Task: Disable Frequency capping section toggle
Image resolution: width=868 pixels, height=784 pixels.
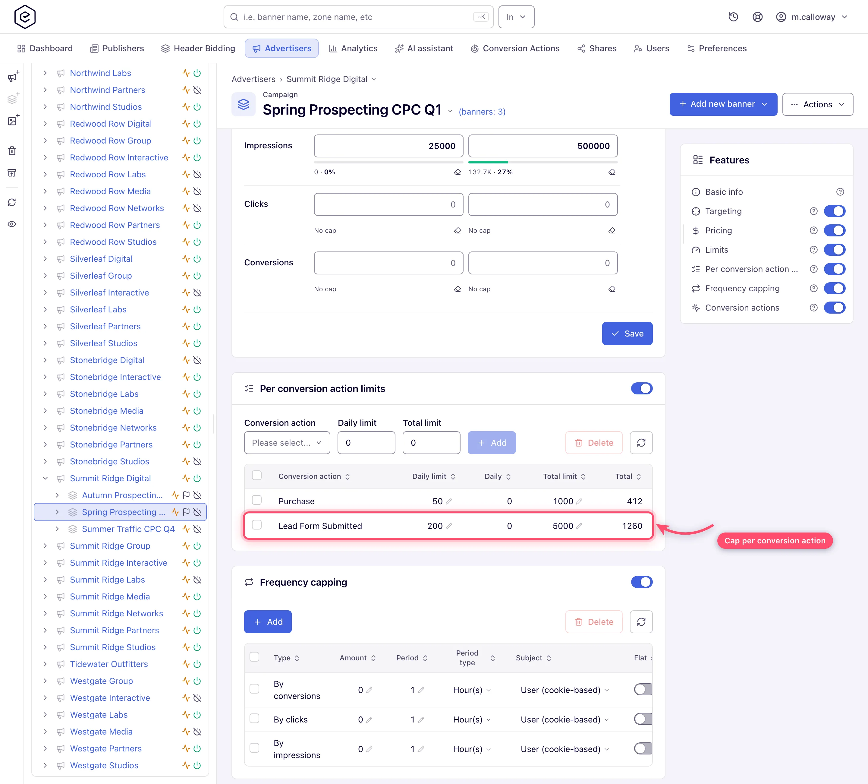Action: pyautogui.click(x=642, y=582)
